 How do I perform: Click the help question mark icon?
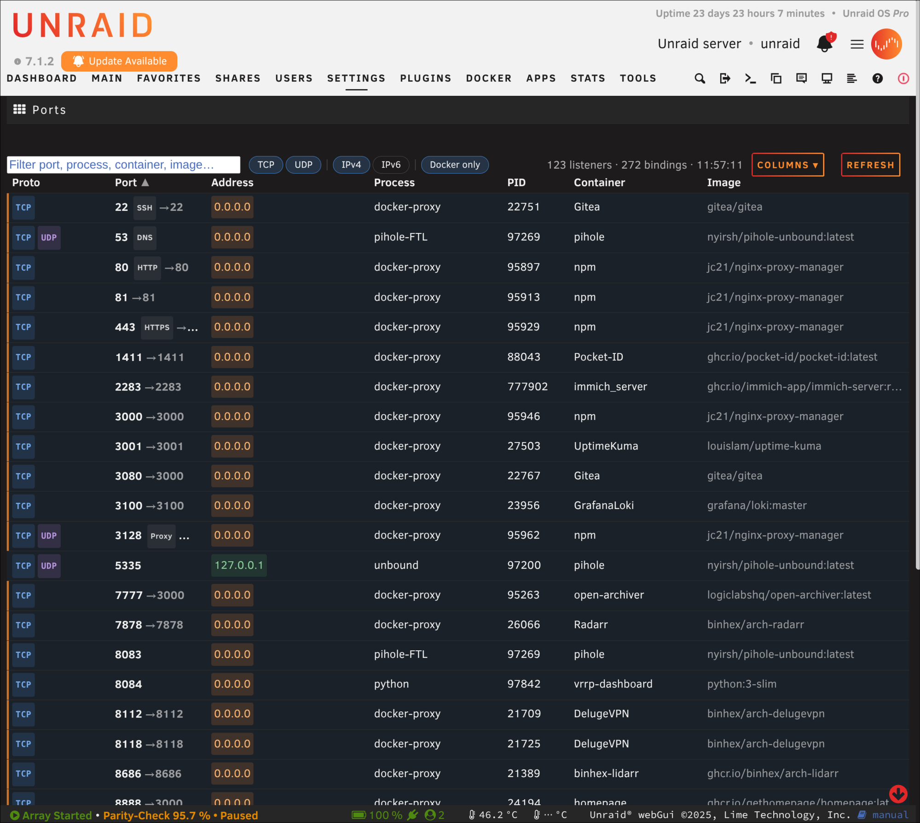pos(878,79)
